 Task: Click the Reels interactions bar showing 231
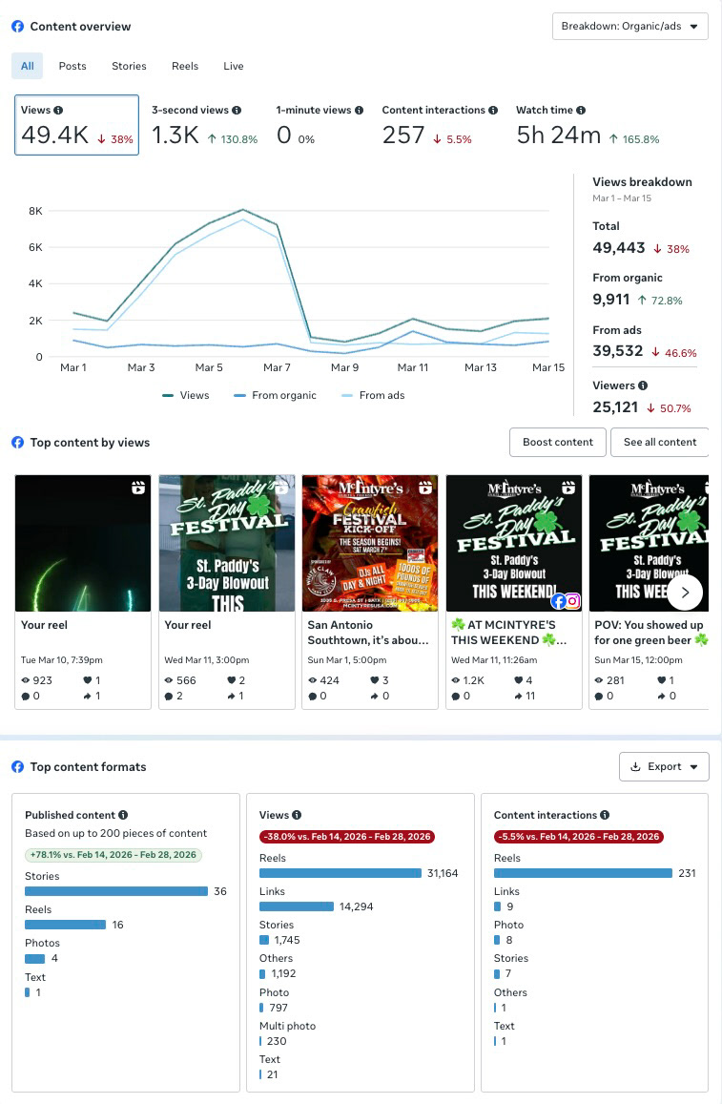(584, 873)
